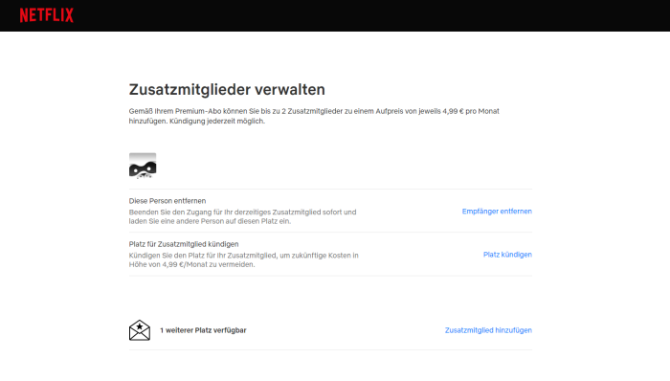Click description starting 'Beenden Sie den Zugang'
This screenshot has width=670, height=381.
[x=243, y=216]
